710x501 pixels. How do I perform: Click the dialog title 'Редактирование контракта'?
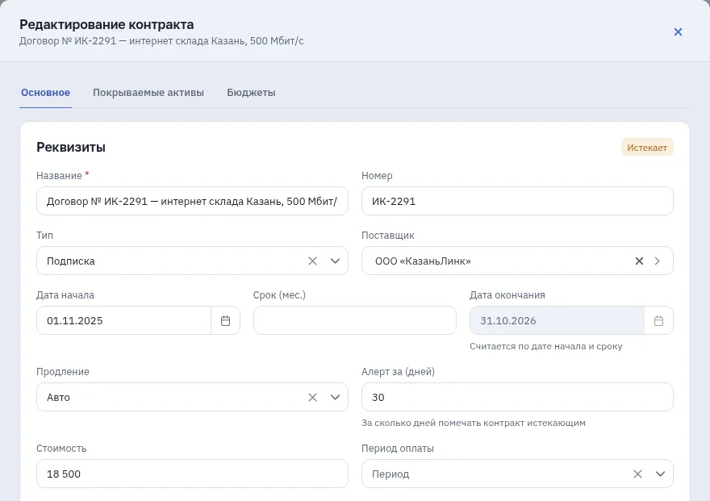(106, 24)
